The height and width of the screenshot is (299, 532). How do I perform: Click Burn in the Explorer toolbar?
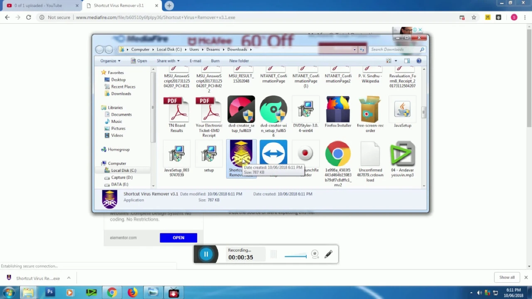click(x=215, y=61)
